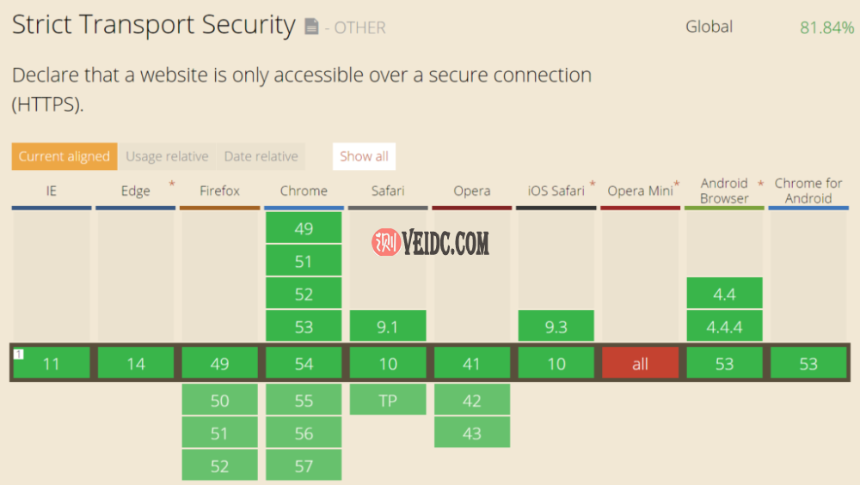Switch to Date relative view
Screen dimensions: 860x485
[261, 156]
